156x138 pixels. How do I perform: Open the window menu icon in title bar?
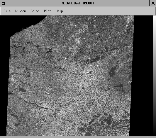coord(3,3)
